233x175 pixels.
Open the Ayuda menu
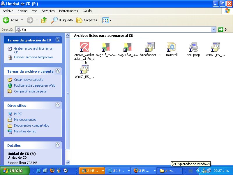click(x=87, y=11)
